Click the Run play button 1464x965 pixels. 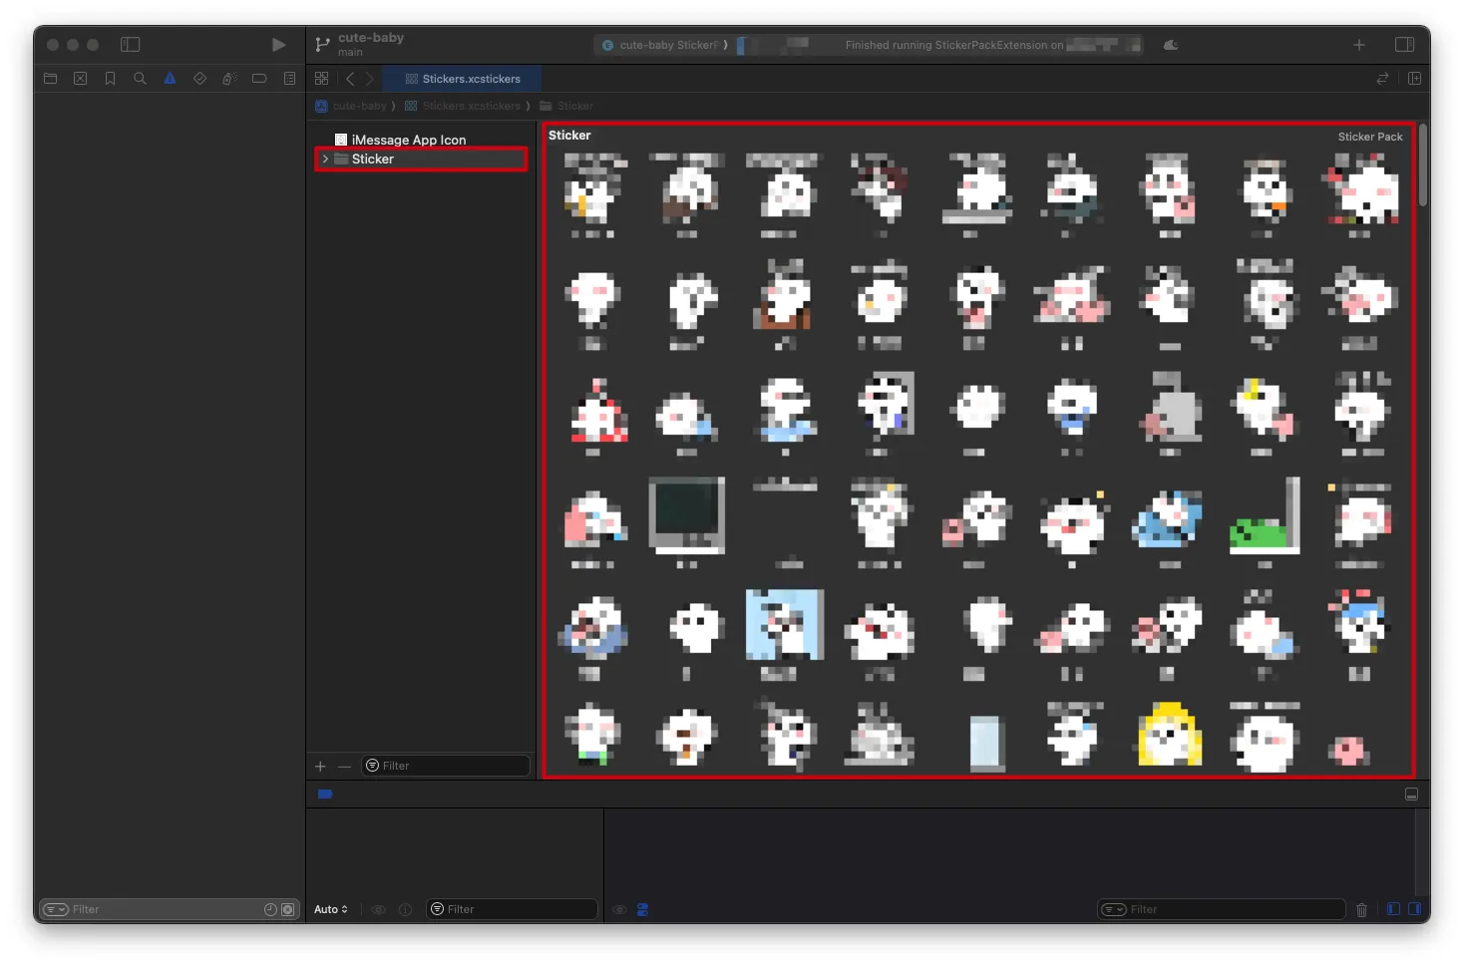(x=278, y=45)
